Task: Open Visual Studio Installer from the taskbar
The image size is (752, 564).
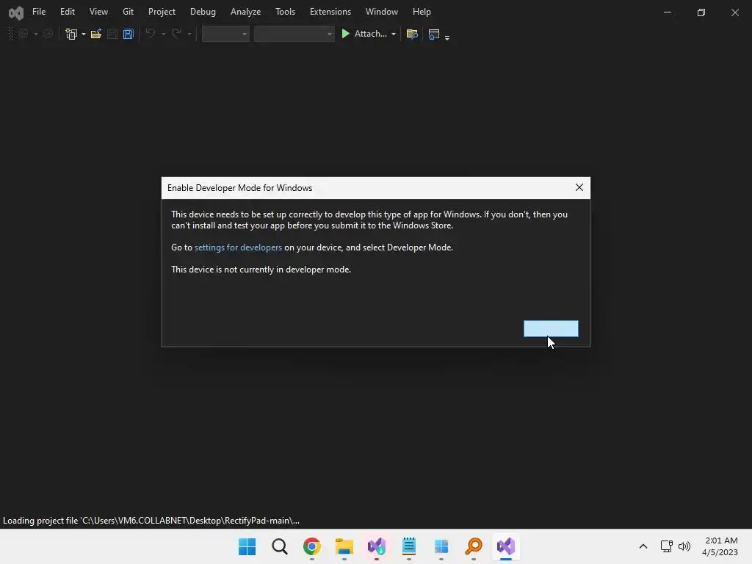Action: point(377,546)
